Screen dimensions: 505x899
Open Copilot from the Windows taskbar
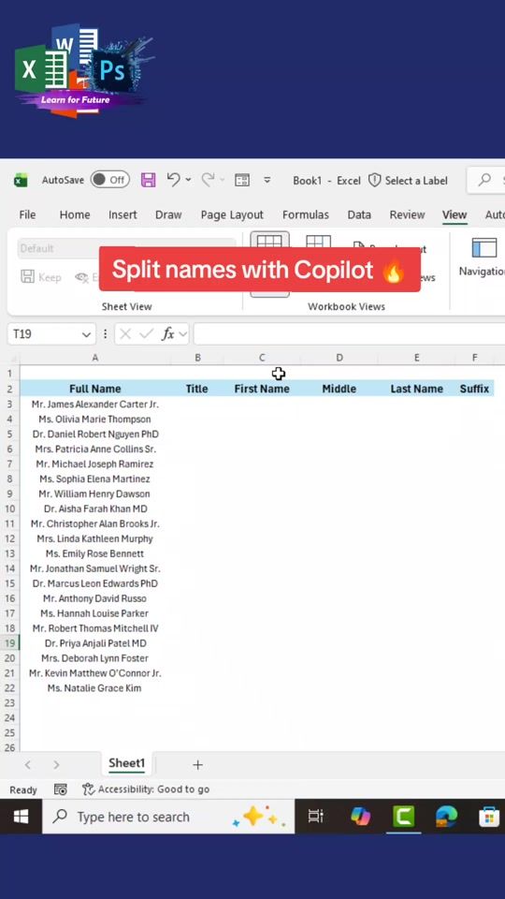pos(360,816)
